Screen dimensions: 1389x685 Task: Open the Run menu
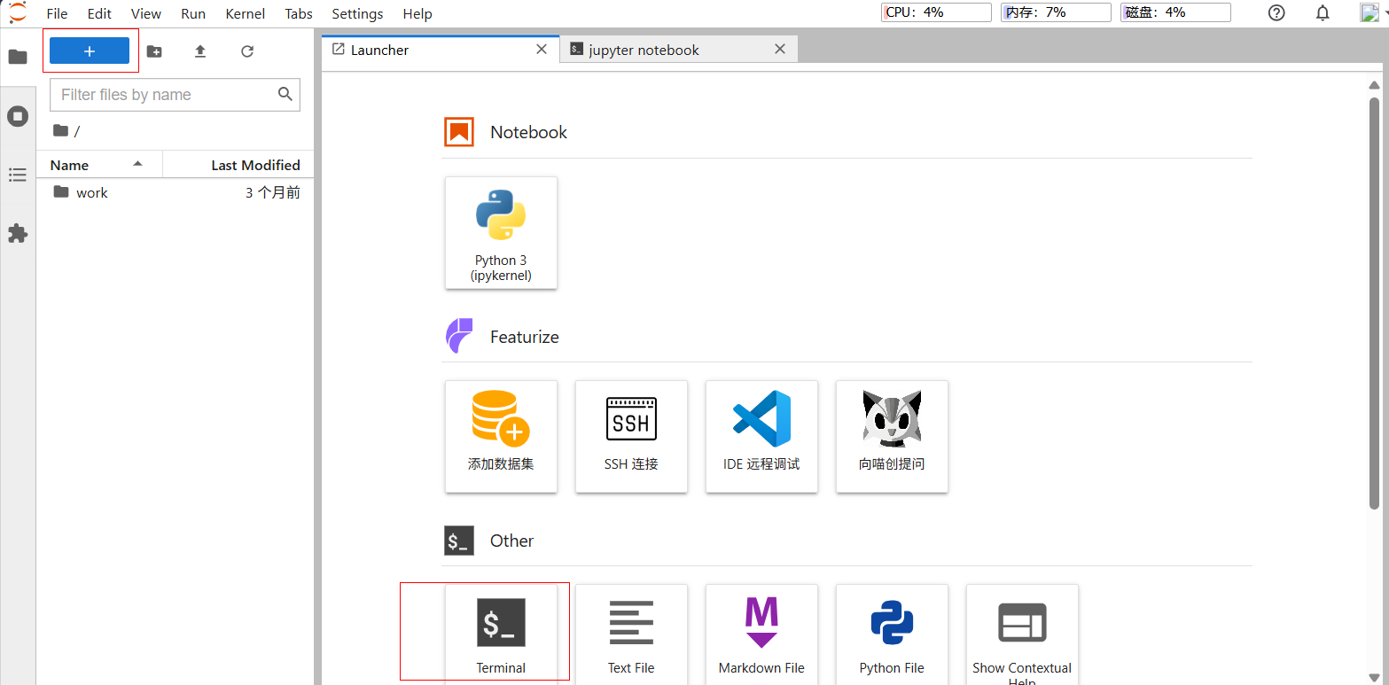[x=193, y=13]
